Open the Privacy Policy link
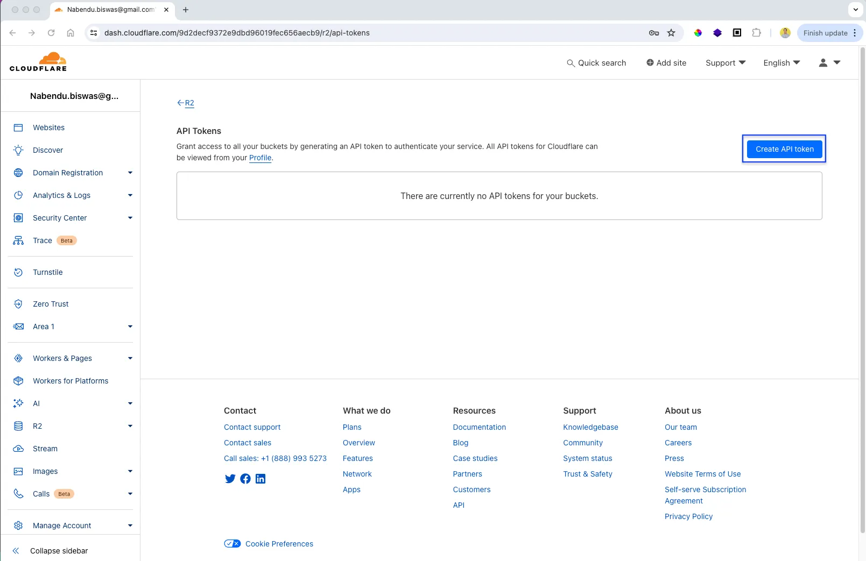Image resolution: width=866 pixels, height=561 pixels. click(x=688, y=516)
